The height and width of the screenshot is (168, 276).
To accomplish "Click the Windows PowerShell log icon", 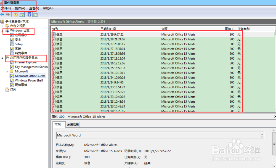I will [12, 80].
